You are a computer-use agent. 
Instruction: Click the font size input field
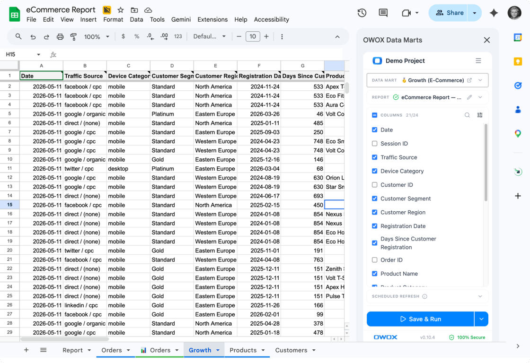click(253, 36)
